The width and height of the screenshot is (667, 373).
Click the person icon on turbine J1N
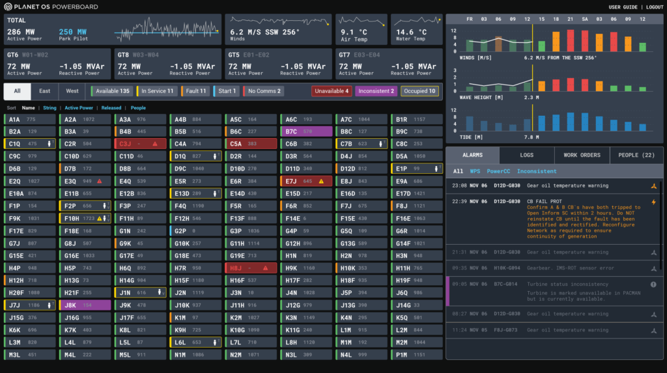tap(160, 293)
